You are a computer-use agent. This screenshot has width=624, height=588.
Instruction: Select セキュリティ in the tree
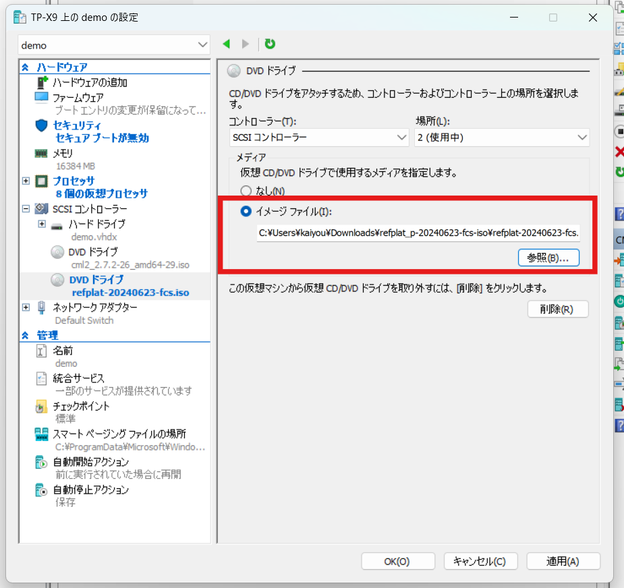click(77, 125)
